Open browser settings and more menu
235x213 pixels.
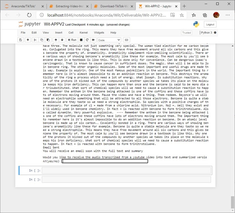click(228, 15)
